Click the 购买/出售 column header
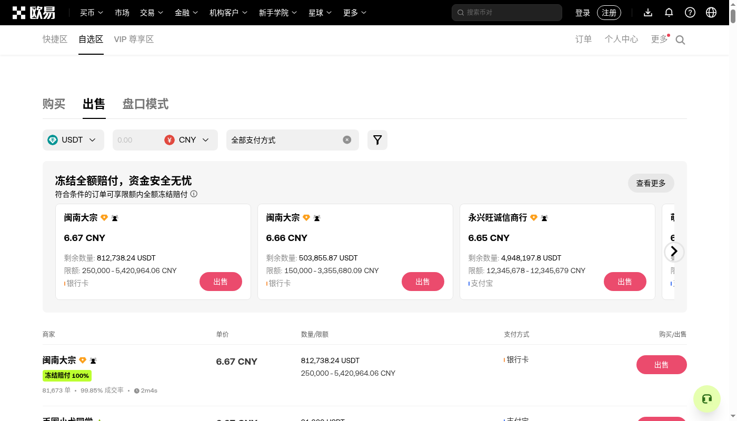Image resolution: width=737 pixels, height=421 pixels. [673, 334]
